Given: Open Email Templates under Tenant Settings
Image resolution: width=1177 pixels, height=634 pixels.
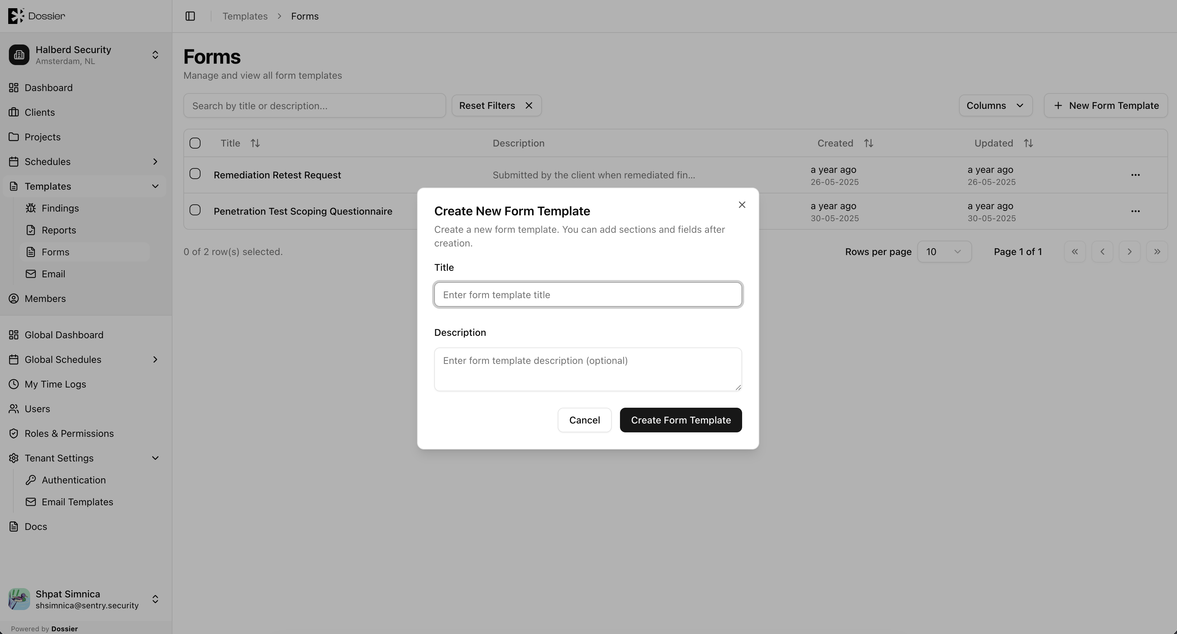Looking at the screenshot, I should coord(85,502).
